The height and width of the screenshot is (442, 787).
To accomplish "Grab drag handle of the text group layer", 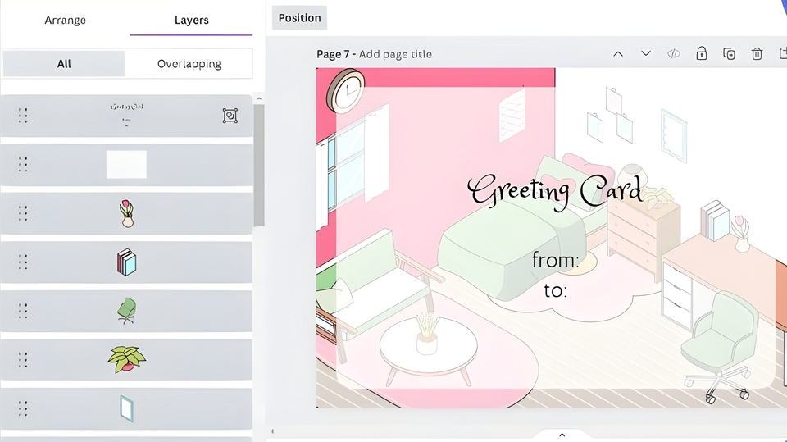I will pos(23,116).
